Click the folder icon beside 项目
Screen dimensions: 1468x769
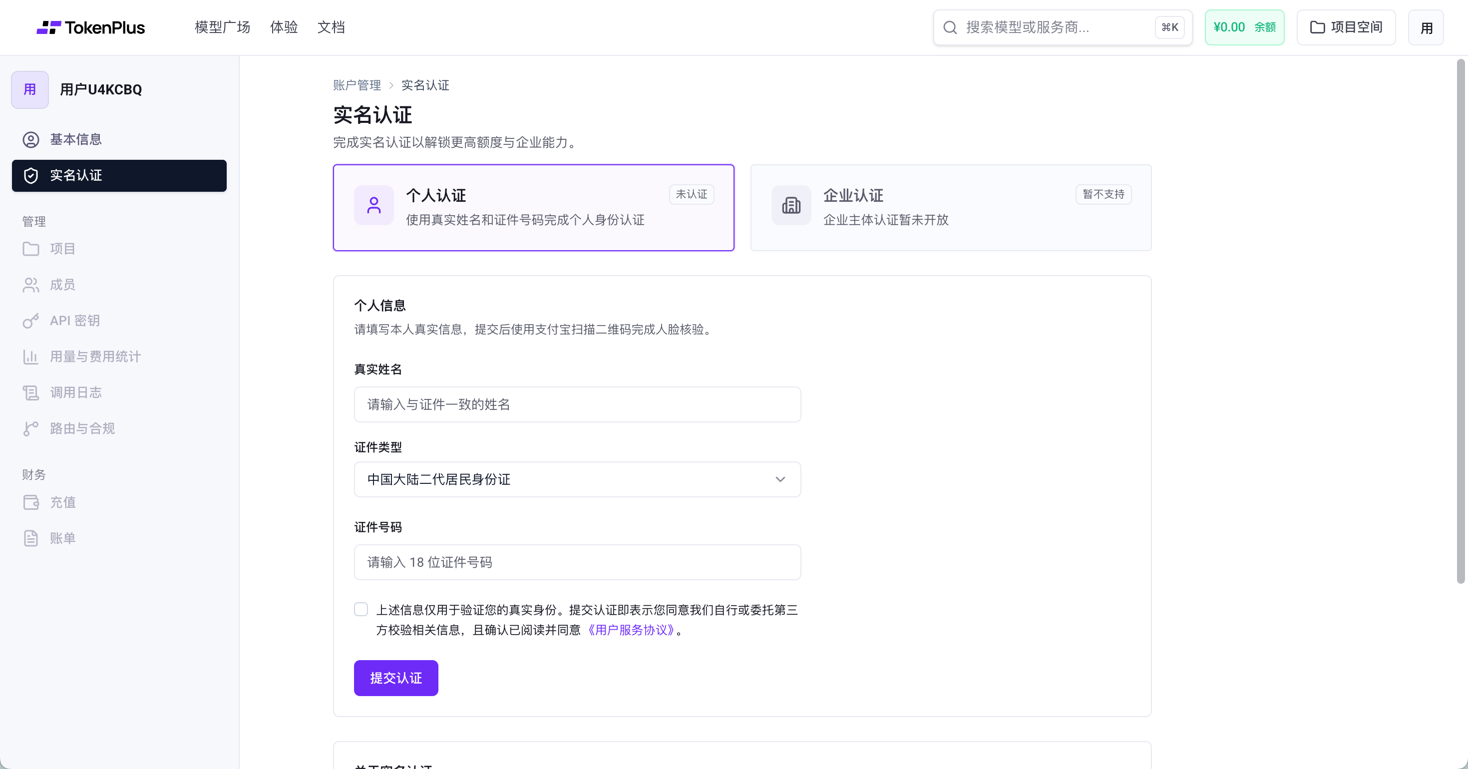point(31,249)
